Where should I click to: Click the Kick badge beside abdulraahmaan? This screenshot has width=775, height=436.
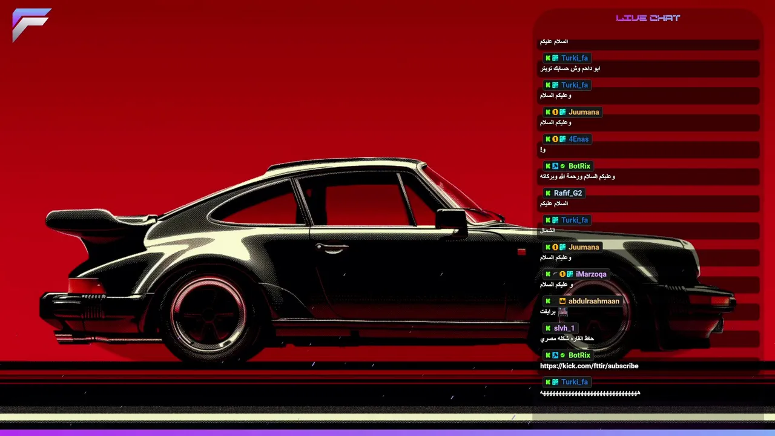[548, 301]
